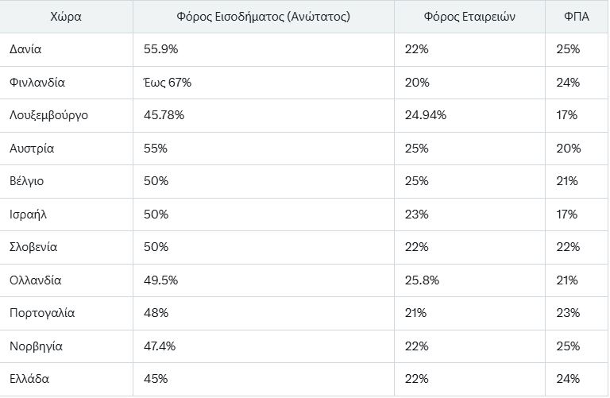Image resolution: width=610 pixels, height=398 pixels.
Task: Select the Αυστρία country cell
Action: coord(32,149)
